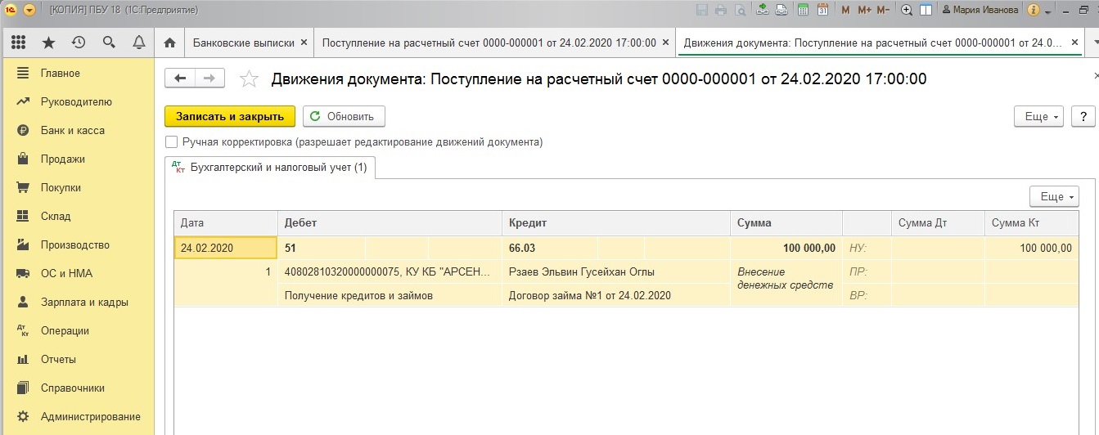The image size is (1099, 435).
Task: Click the global search magnifier icon
Action: tap(109, 43)
